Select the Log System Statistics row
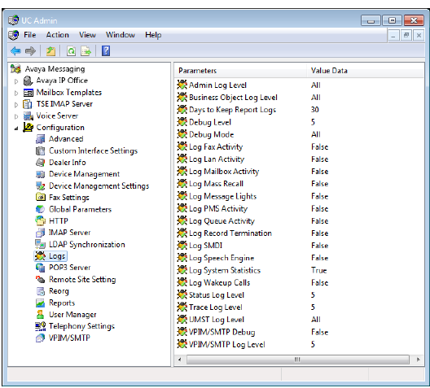The width and height of the screenshot is (430, 388). coord(224,271)
